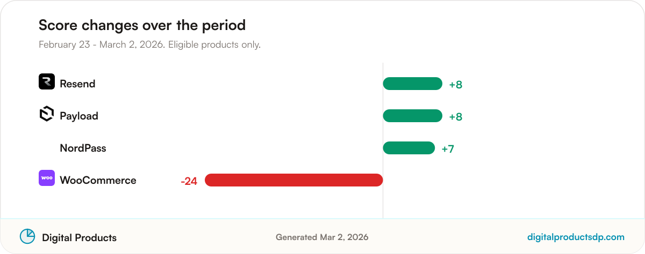
Task: Click the -24 value label
Action: [189, 181]
